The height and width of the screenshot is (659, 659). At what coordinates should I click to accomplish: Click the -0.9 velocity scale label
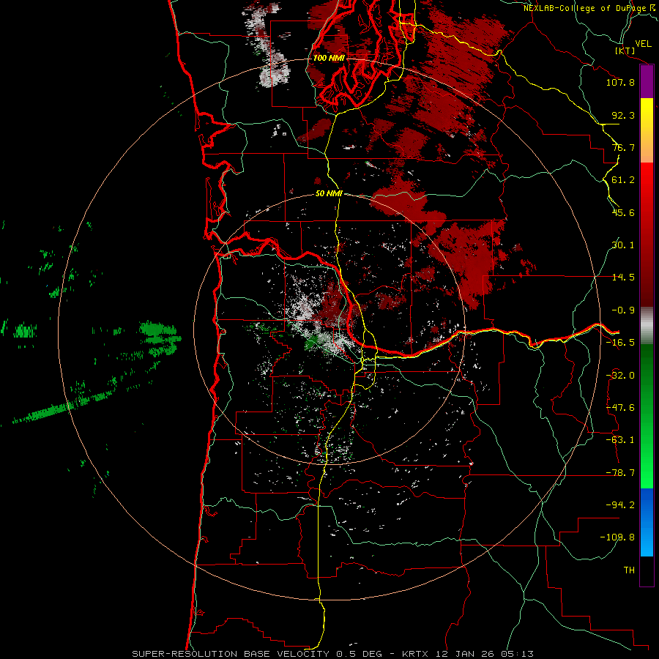(623, 310)
